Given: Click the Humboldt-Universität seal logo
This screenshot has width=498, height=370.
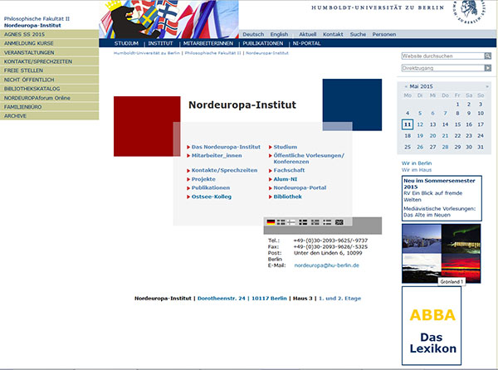Looking at the screenshot, I should point(470,12).
